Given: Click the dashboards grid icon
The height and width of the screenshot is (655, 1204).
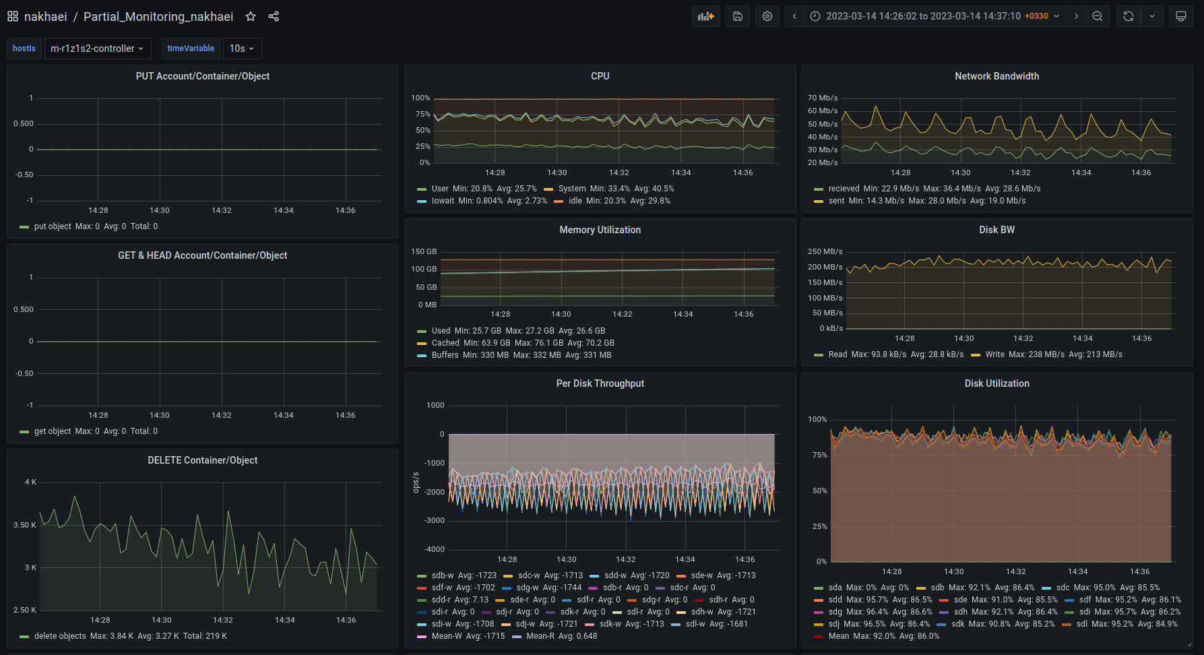Looking at the screenshot, I should (13, 16).
